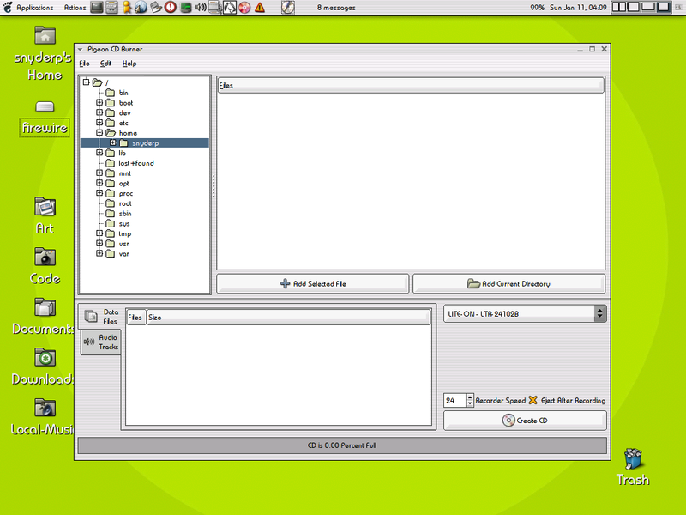Expand the usr folder in the tree

(99, 244)
